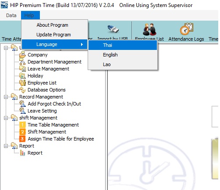Viewport: 220px width, 190px height.
Task: Select Leave Setting in the tree
Action: [42, 111]
